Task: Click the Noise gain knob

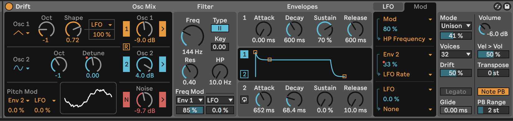Action: point(144,101)
